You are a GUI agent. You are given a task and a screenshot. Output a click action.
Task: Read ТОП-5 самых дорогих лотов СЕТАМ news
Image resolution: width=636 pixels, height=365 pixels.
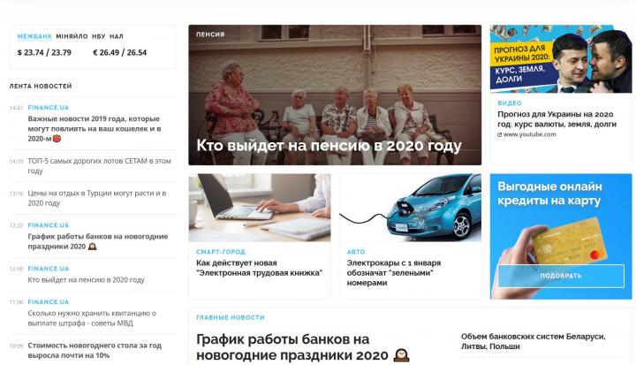click(x=99, y=165)
